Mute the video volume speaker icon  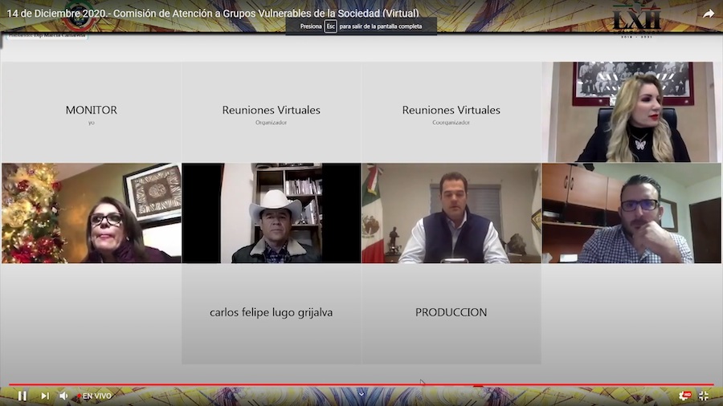63,396
